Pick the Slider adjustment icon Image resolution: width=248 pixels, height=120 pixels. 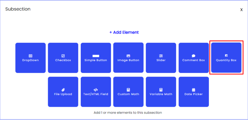point(161,56)
